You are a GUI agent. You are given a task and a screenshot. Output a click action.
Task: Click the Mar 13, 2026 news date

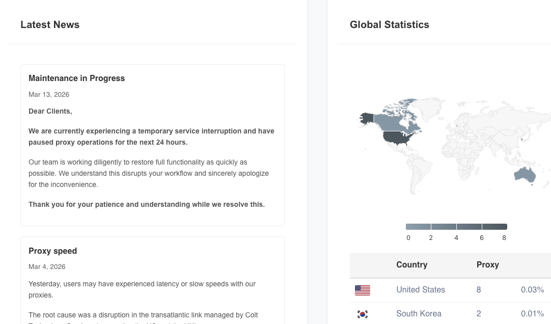tap(49, 95)
